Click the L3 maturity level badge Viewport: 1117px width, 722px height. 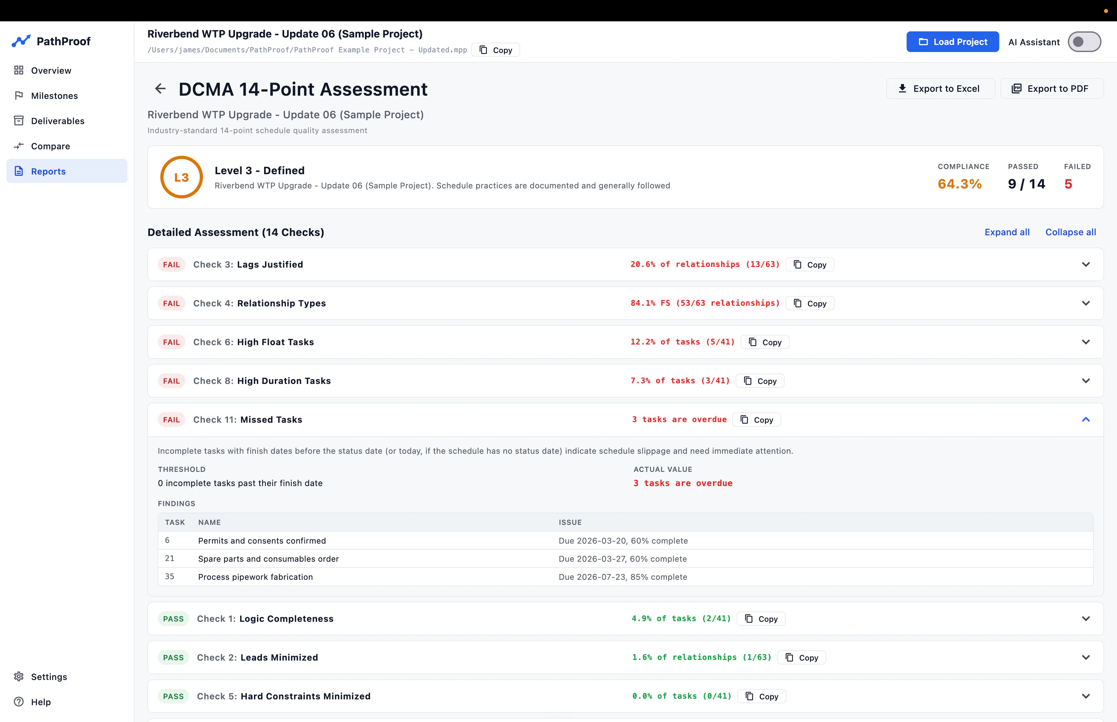(x=181, y=177)
